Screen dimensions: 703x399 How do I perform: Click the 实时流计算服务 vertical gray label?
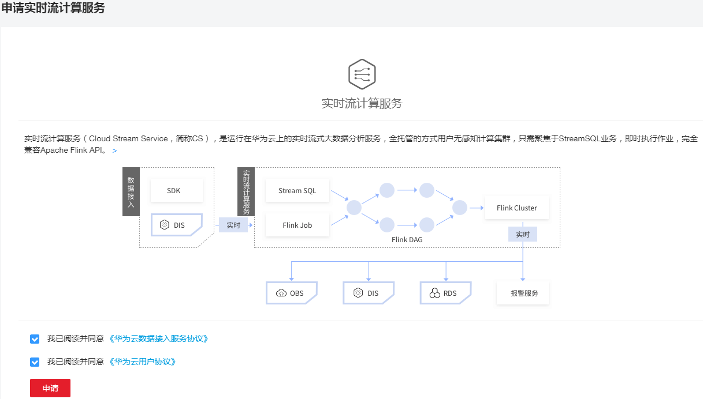click(x=246, y=191)
